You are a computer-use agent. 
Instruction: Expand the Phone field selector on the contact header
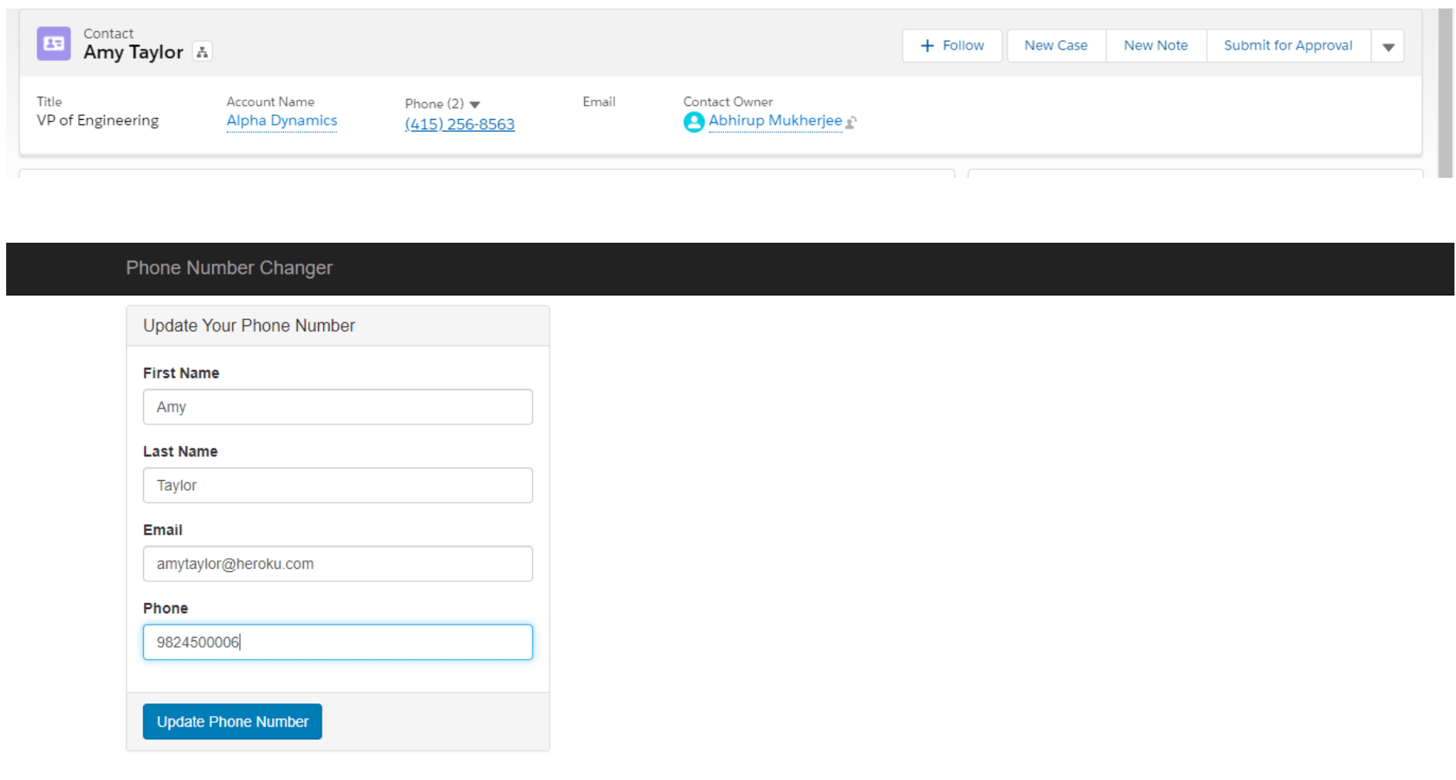(473, 104)
